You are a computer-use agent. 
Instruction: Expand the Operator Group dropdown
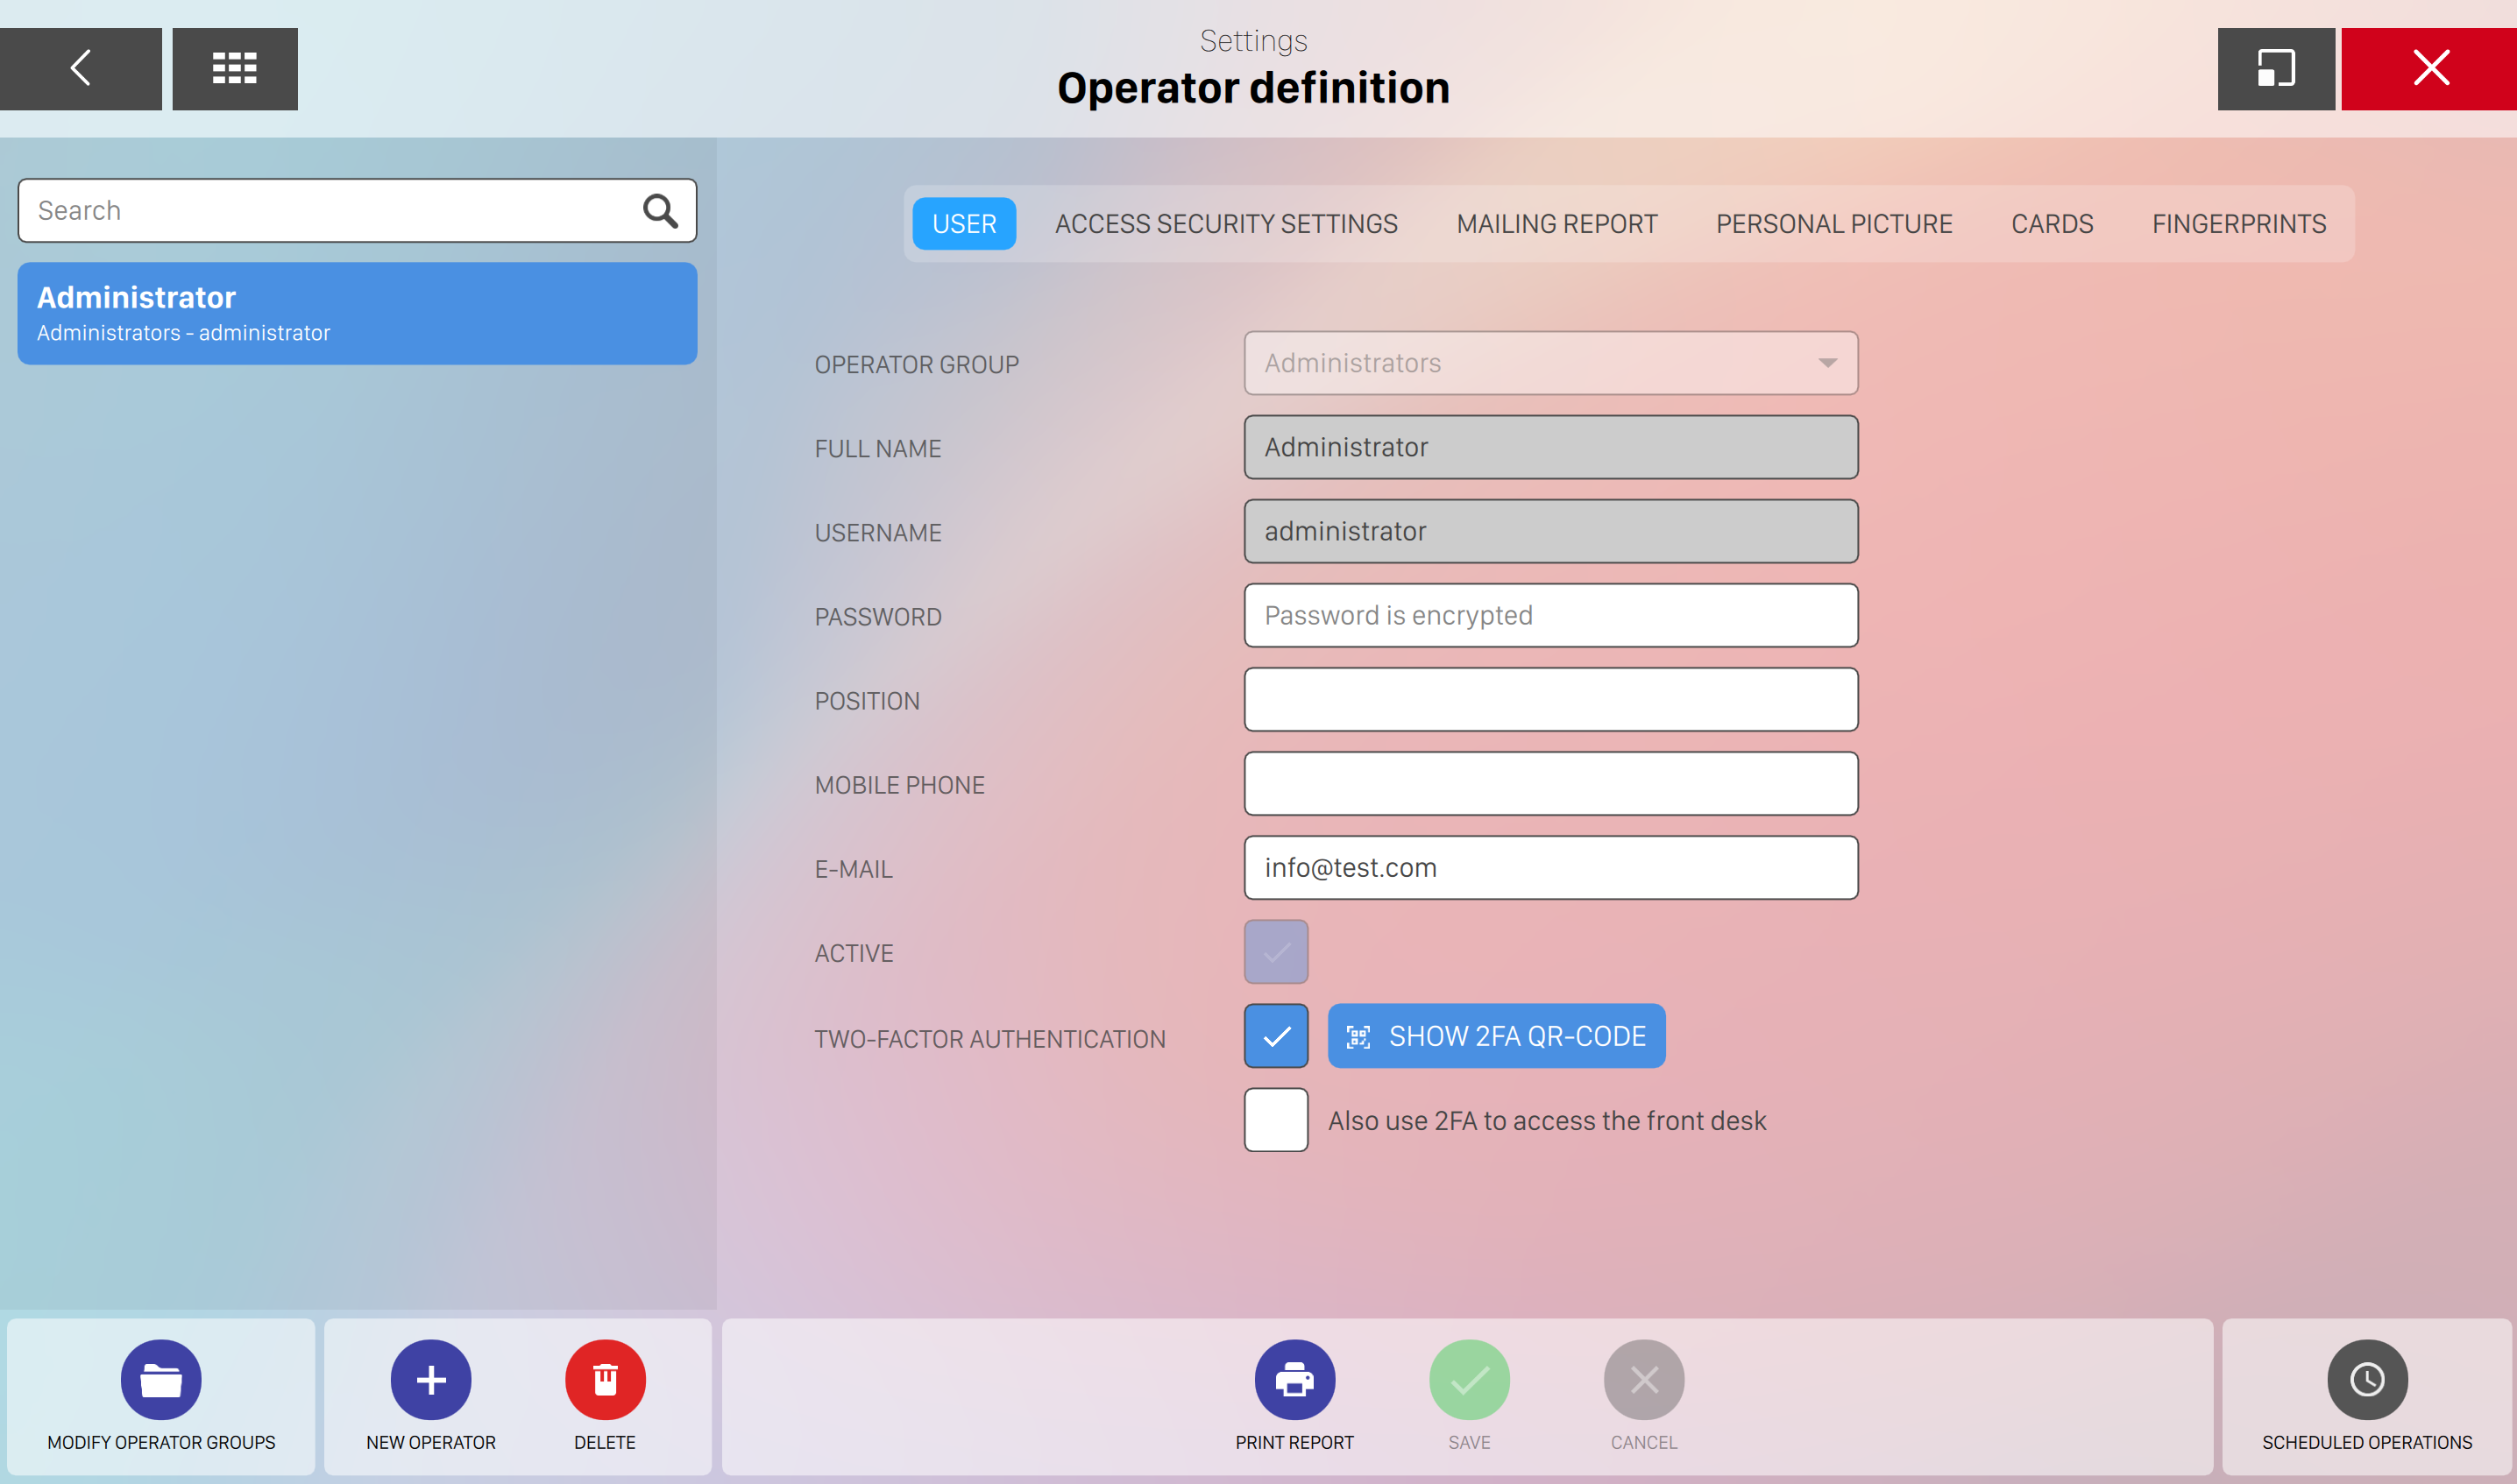1826,362
